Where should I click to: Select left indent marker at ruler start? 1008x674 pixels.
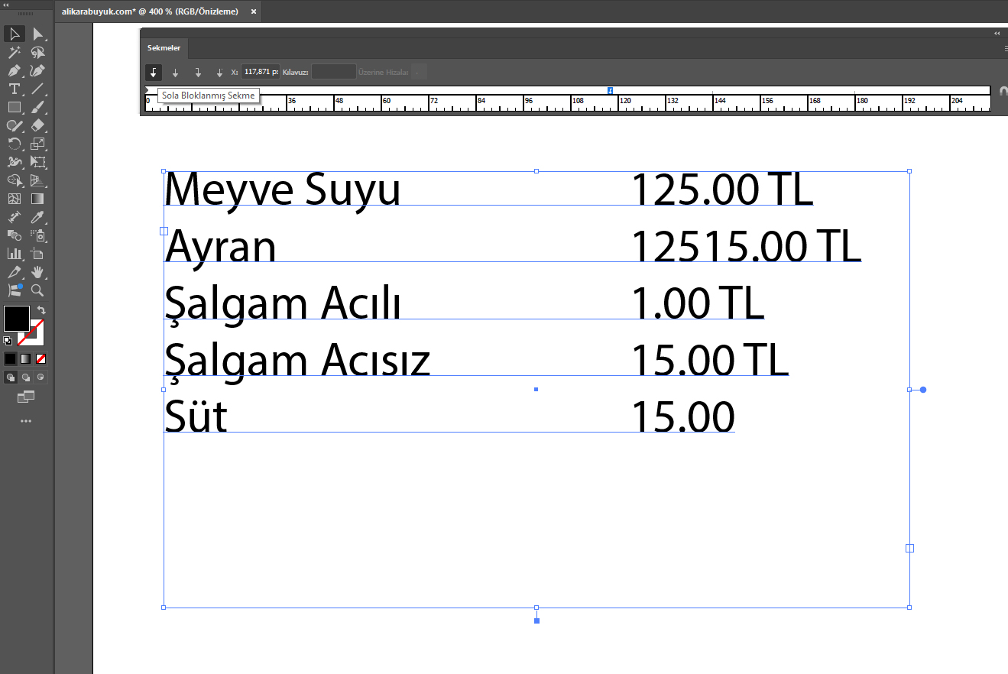(x=147, y=90)
